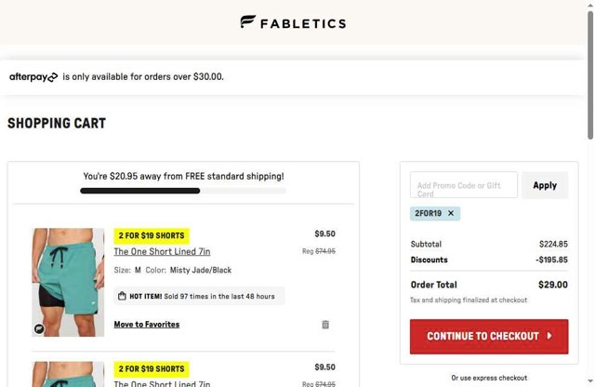595x387 pixels.
Task: Open first The One Short Lined 7in link
Action: 162,251
